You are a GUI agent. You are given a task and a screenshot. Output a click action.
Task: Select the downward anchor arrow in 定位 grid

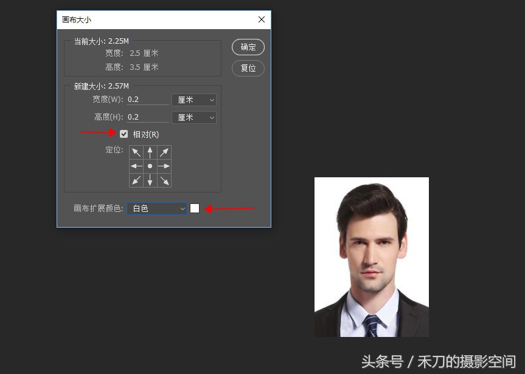click(x=150, y=180)
